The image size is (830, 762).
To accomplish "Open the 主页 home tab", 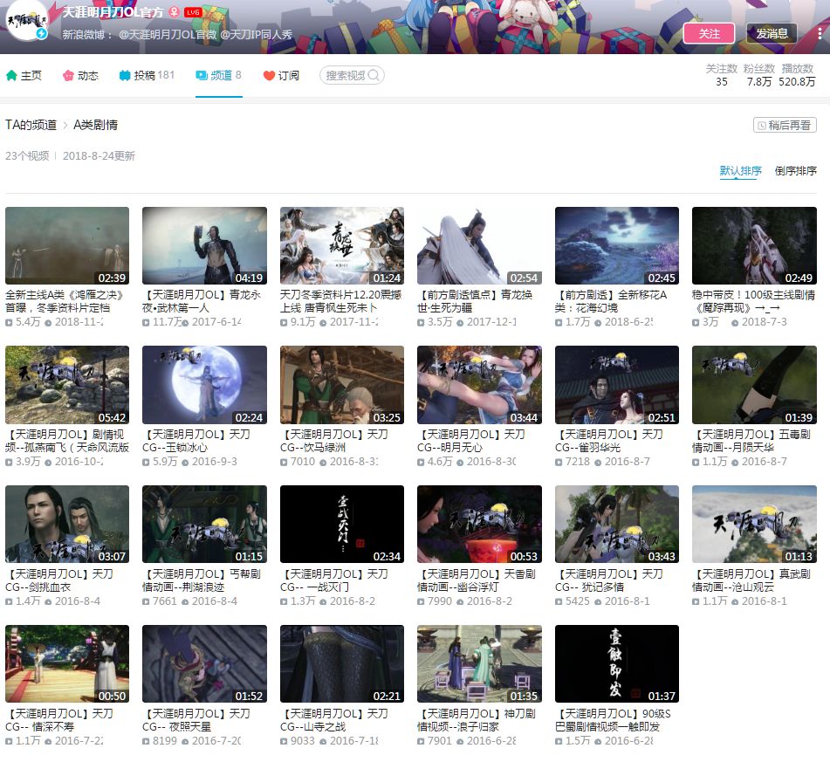I will coord(24,76).
